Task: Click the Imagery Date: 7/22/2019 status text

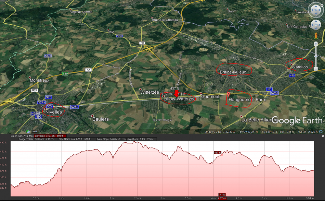Action: [220, 132]
